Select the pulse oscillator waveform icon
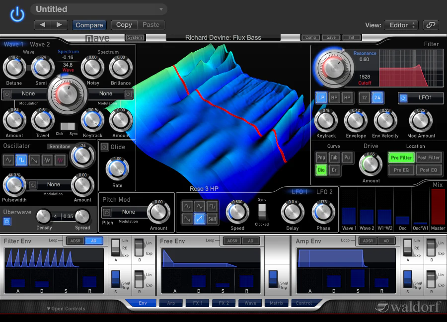 21,160
